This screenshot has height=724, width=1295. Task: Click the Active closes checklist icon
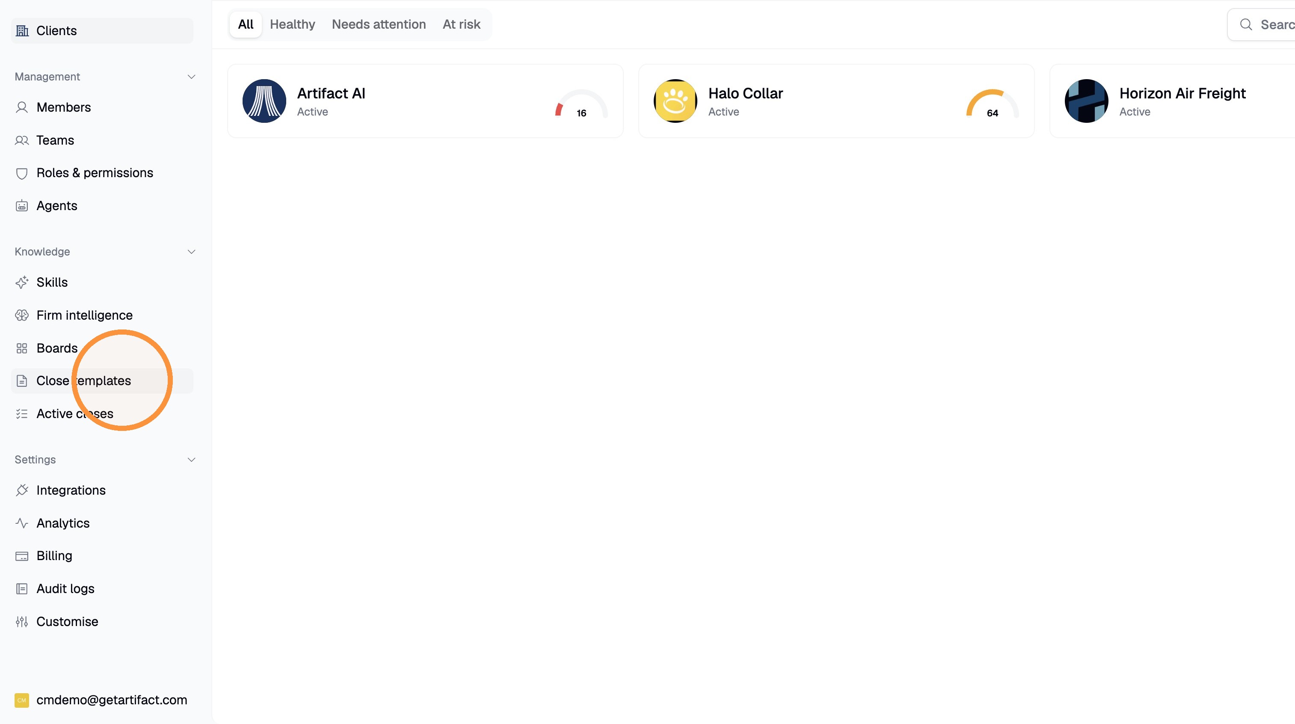click(22, 414)
